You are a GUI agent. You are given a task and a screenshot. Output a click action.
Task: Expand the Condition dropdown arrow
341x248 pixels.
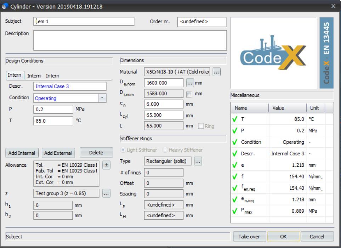[x=102, y=98]
